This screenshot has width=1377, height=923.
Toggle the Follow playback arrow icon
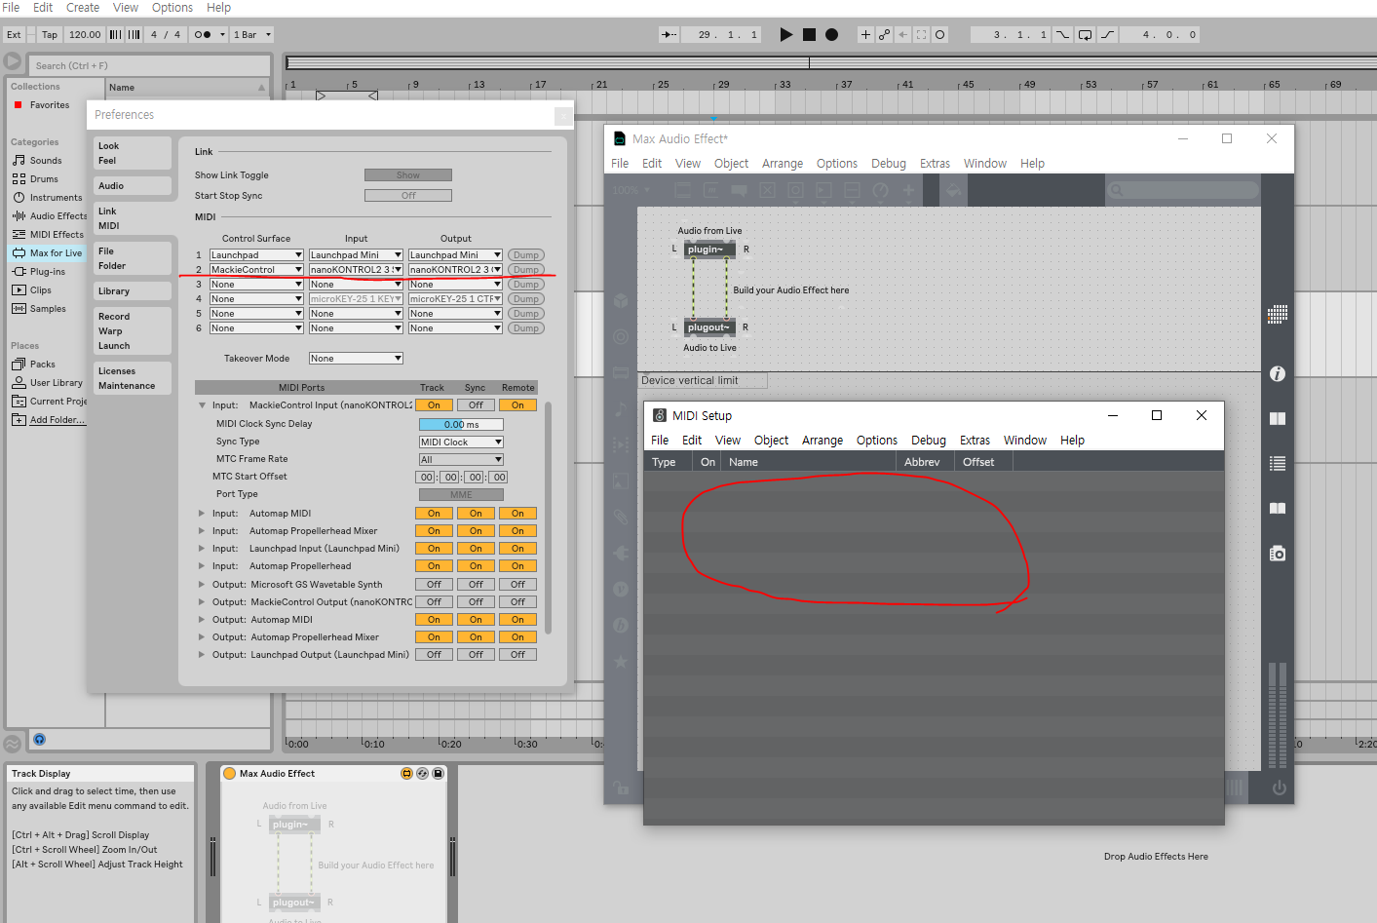click(x=669, y=34)
